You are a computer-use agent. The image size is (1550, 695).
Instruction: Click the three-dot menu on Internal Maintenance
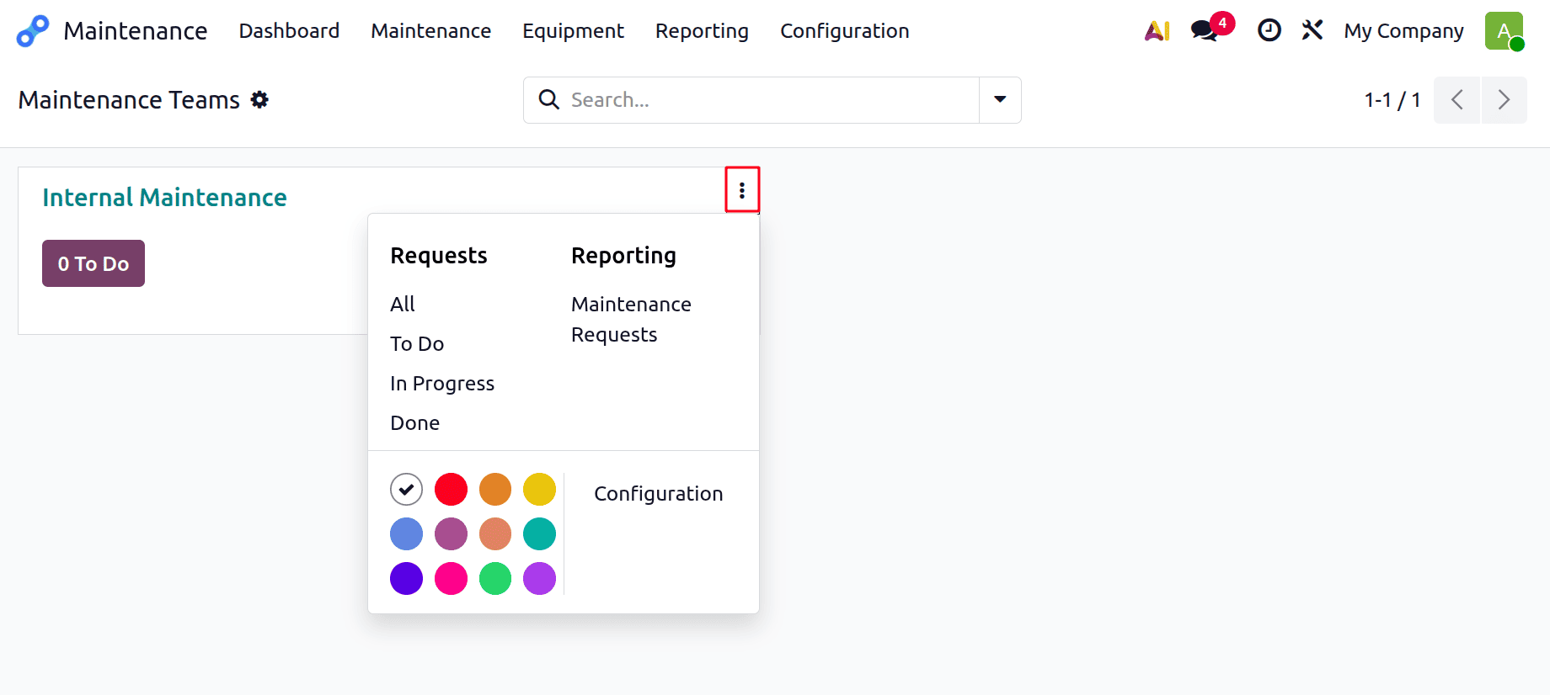pos(742,190)
